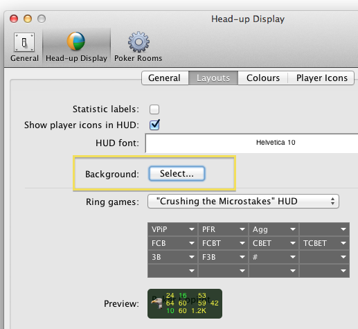The image size is (358, 329).
Task: Open the empty dropdown right of #
Action: (325, 257)
